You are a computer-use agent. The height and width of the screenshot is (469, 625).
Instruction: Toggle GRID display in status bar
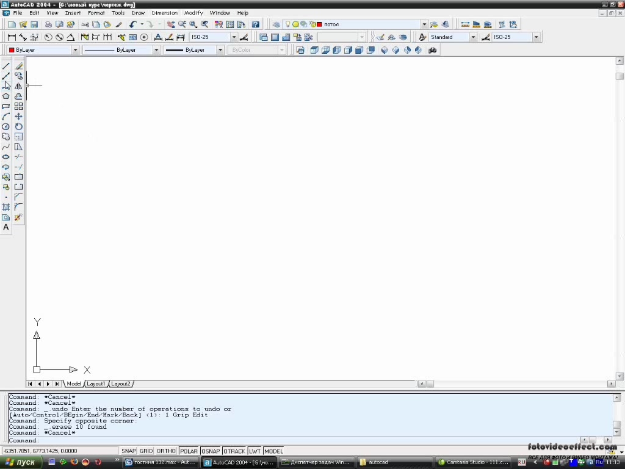(146, 451)
